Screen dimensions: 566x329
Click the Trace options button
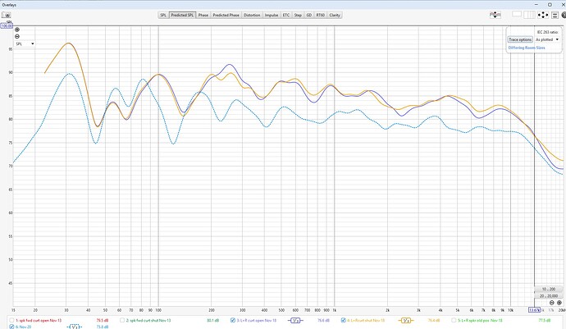(x=520, y=39)
